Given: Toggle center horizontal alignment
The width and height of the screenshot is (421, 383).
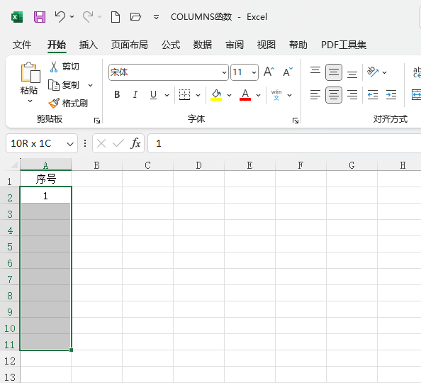Looking at the screenshot, I should (x=334, y=95).
